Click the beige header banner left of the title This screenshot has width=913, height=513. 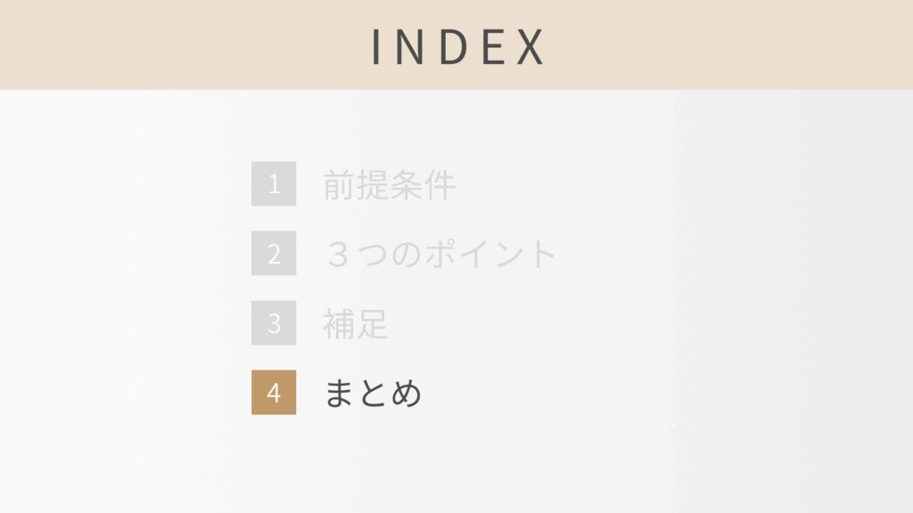(178, 45)
